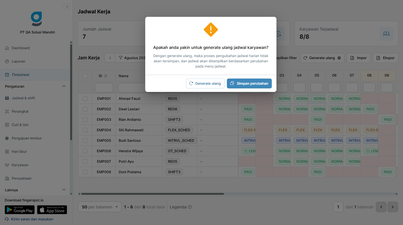Viewport: 403px width, 225px height.
Task: Click the horizontal table scrollbar
Action: coord(153,194)
